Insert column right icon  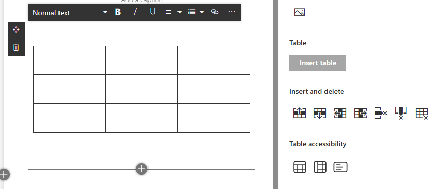coord(361,113)
